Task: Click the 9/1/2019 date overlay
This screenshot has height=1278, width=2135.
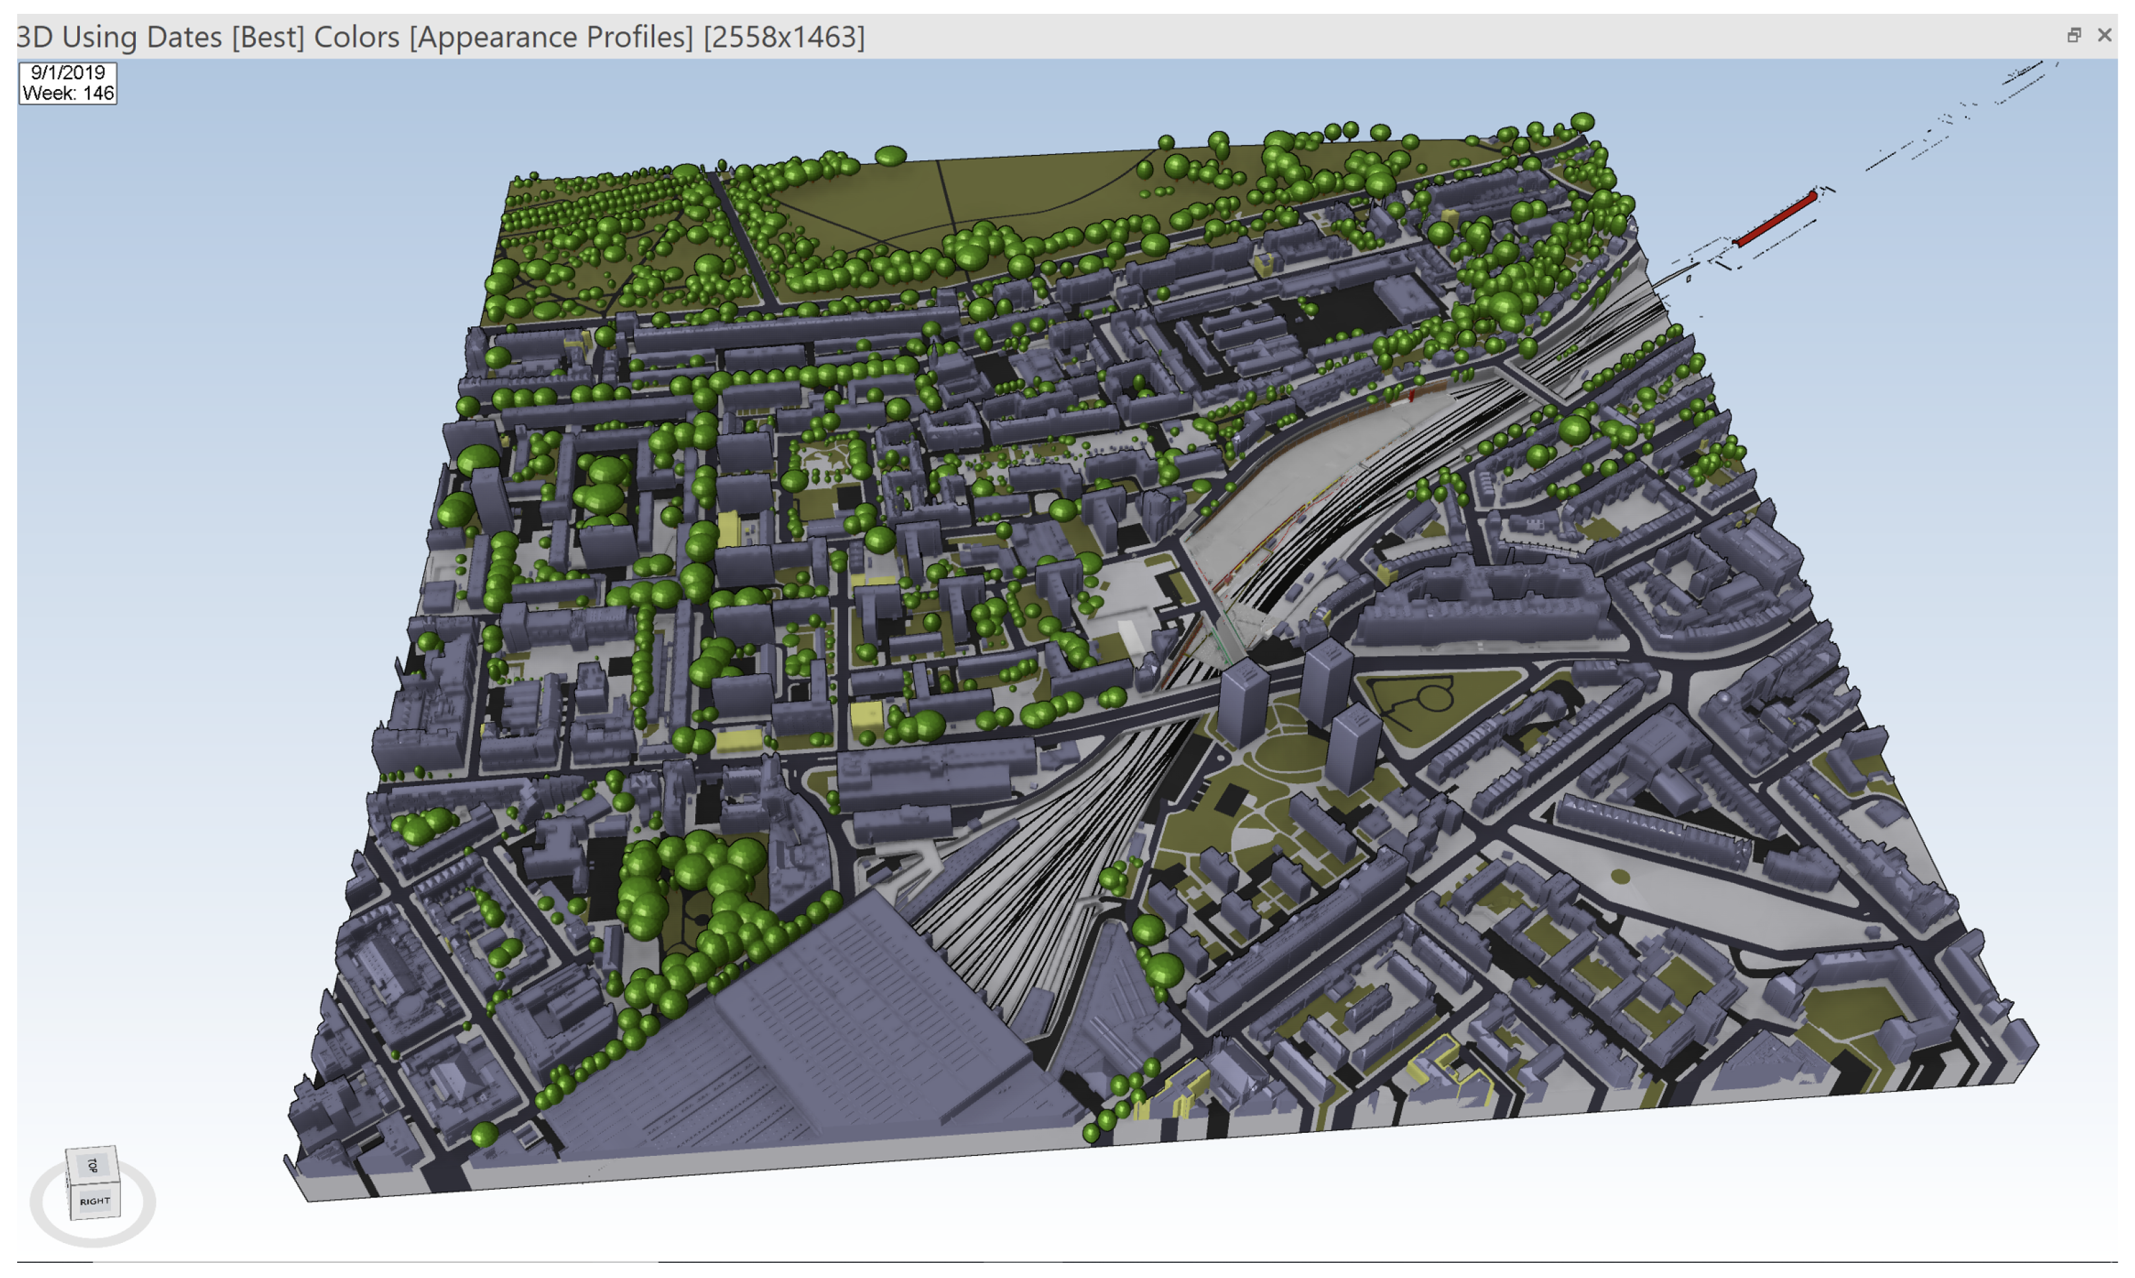Action: point(68,73)
